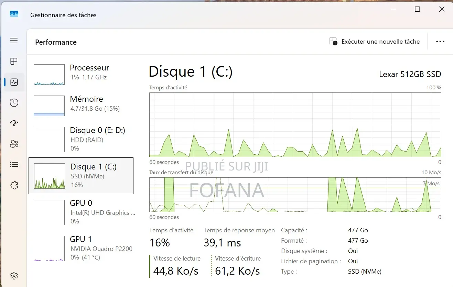Screen dimensions: 453x287
Task: Show the Détails page (list icon)
Action: click(14, 164)
